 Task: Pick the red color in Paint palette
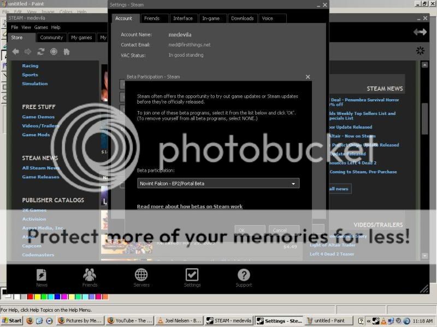pos(30,296)
